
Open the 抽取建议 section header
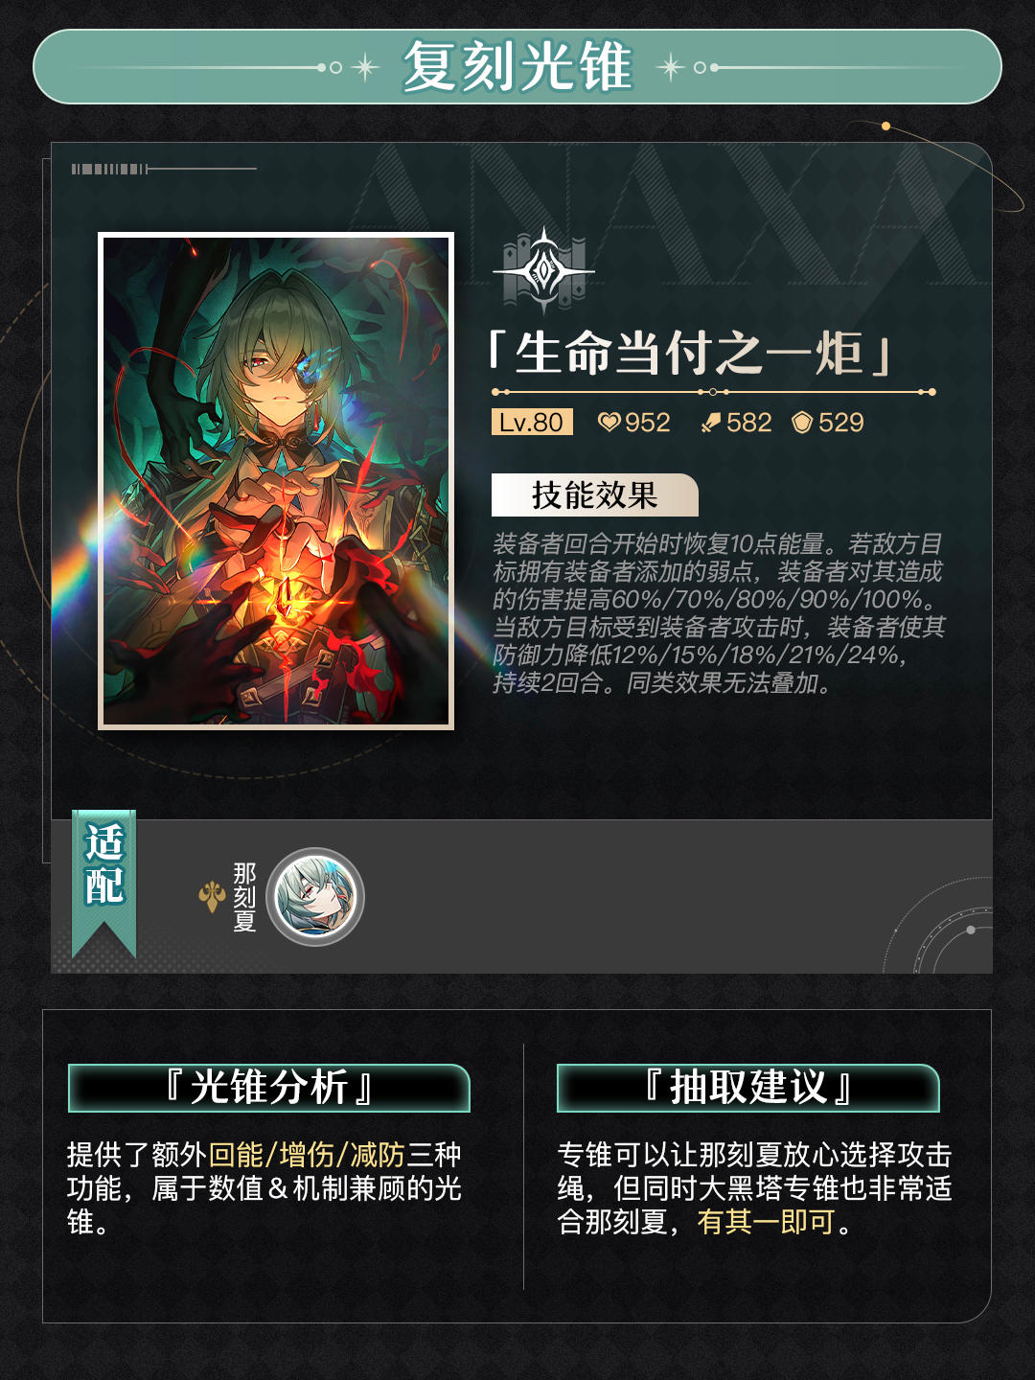tap(748, 1088)
